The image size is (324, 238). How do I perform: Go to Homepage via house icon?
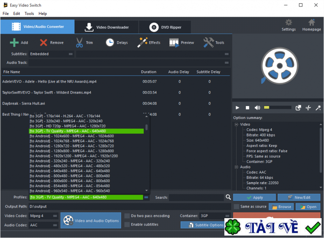[311, 23]
